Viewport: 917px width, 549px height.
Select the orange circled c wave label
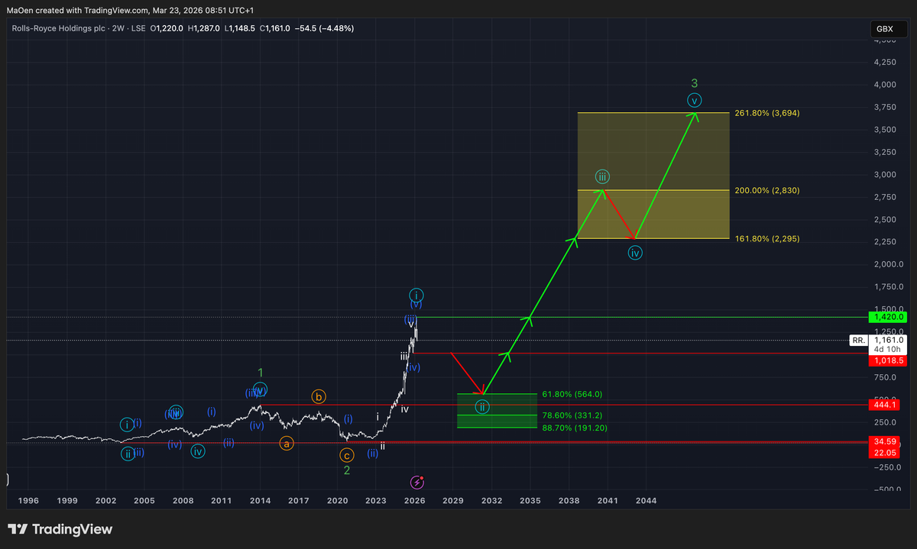coord(346,455)
